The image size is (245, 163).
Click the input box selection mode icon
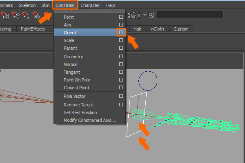point(151,15)
